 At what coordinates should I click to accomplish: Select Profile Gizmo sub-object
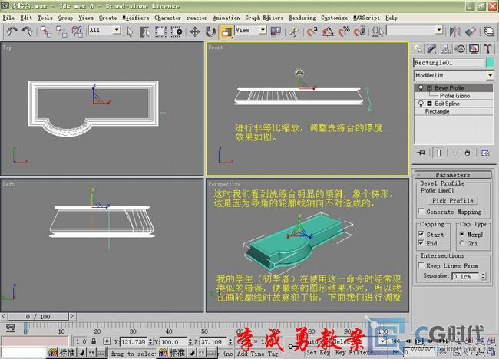(x=454, y=95)
